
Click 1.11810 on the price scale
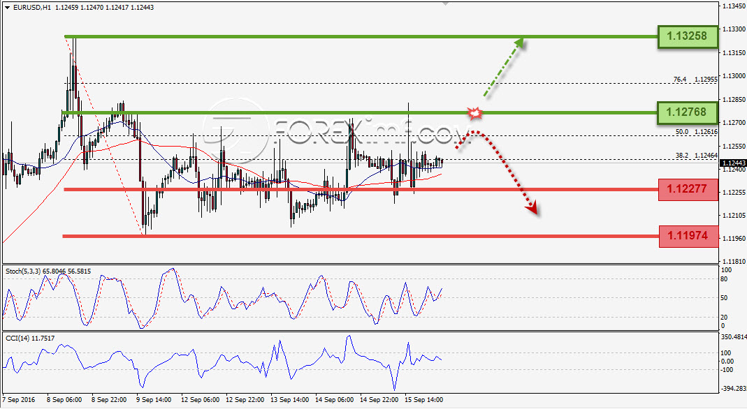pyautogui.click(x=734, y=262)
